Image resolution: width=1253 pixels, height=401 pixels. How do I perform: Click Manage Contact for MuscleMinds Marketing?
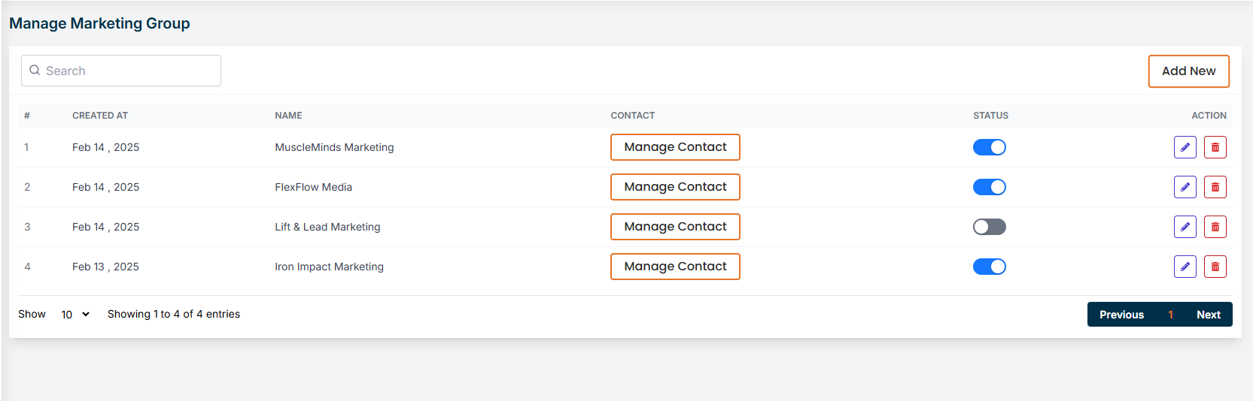675,147
